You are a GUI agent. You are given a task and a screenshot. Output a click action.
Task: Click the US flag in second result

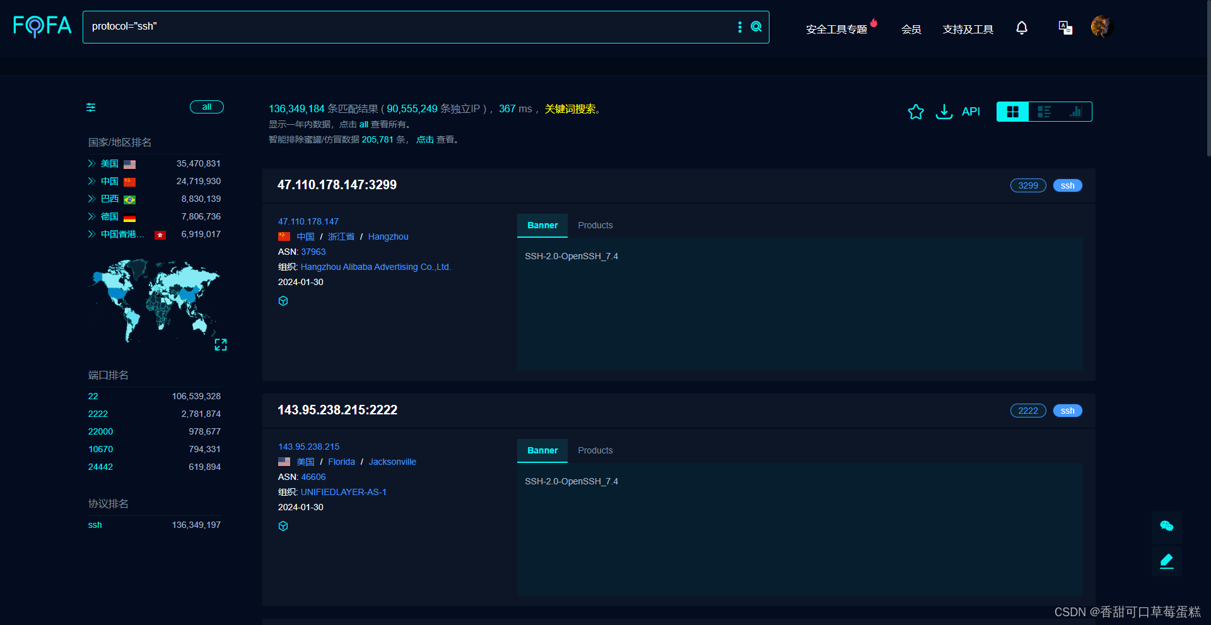pos(284,462)
